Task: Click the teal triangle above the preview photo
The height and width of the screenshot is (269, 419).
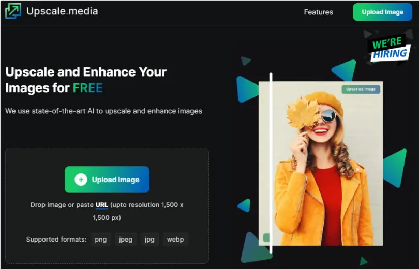Action: click(x=345, y=70)
